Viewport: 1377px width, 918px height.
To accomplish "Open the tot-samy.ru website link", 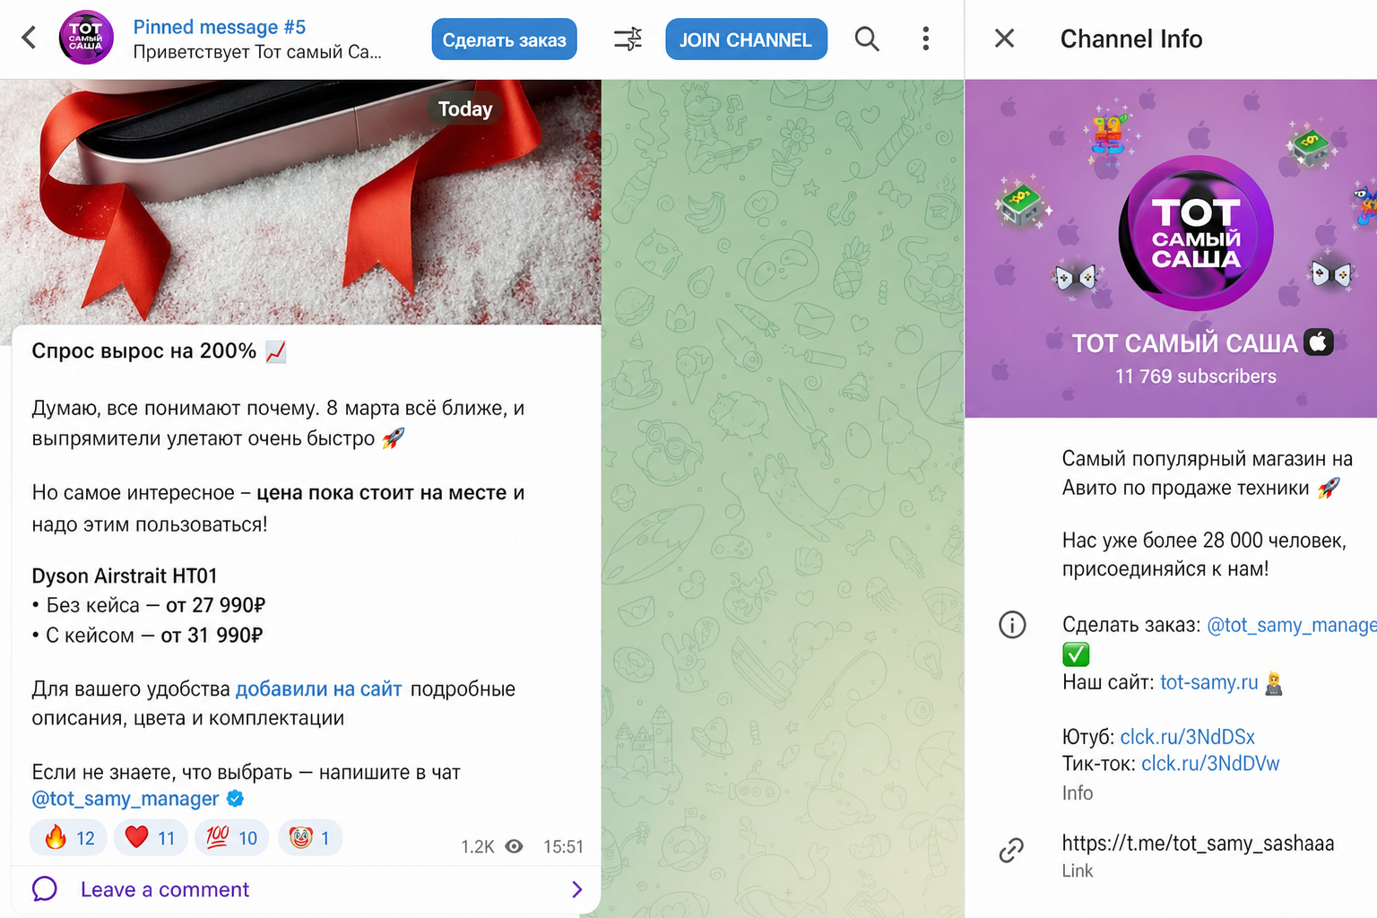I will coord(1209,682).
